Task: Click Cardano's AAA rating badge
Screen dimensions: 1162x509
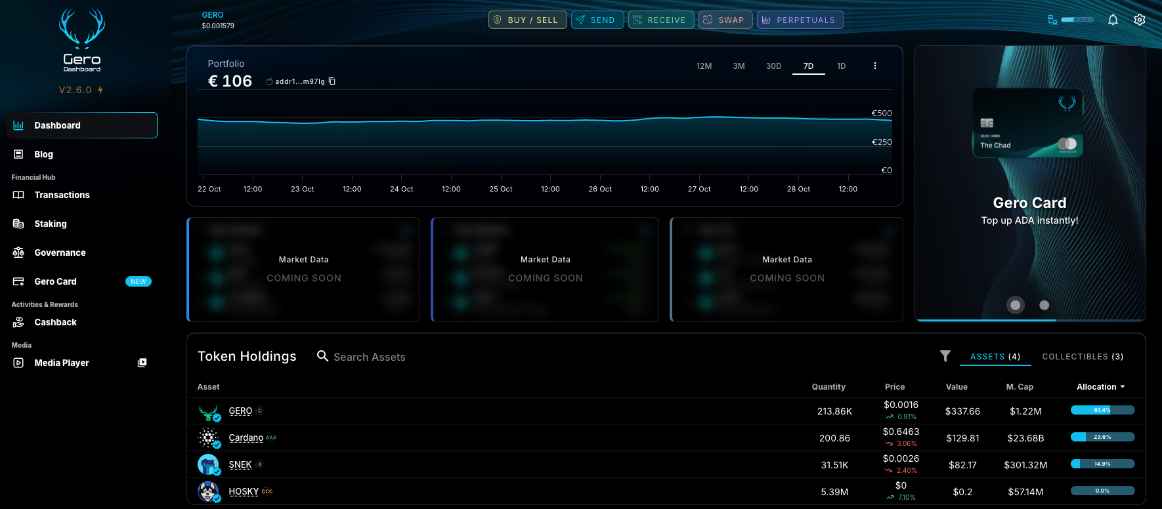Action: tap(271, 438)
